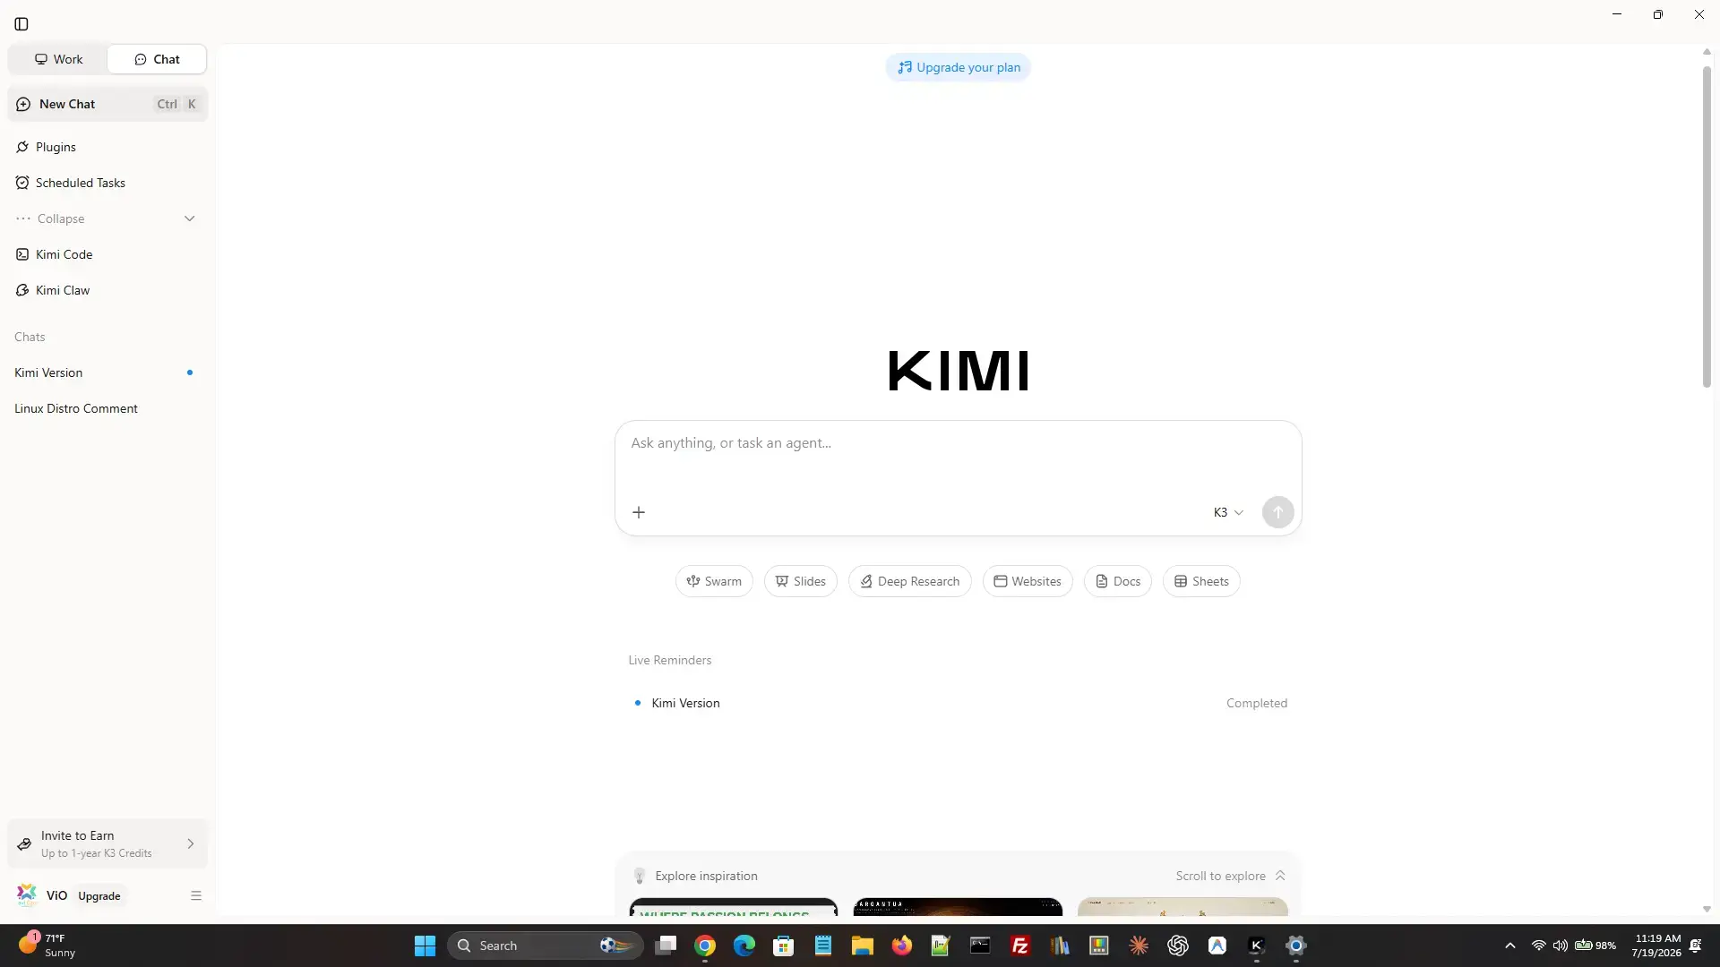1720x967 pixels.
Task: Click the plus attachment icon
Action: (639, 512)
